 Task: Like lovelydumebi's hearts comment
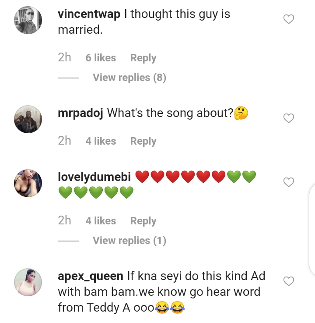click(x=289, y=182)
